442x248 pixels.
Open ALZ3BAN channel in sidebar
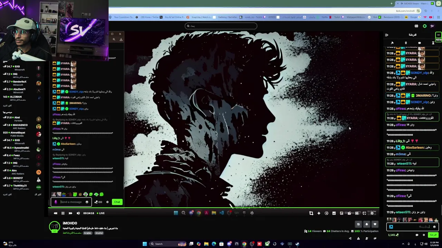(x=22, y=98)
